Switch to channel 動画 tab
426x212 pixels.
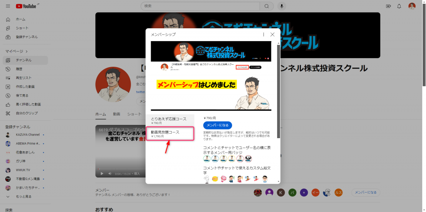click(116, 114)
